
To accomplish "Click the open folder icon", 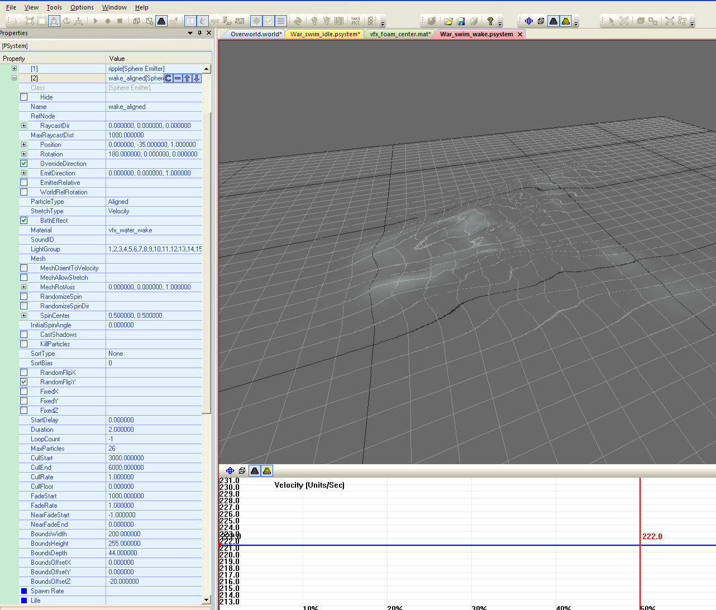I will click(x=448, y=21).
